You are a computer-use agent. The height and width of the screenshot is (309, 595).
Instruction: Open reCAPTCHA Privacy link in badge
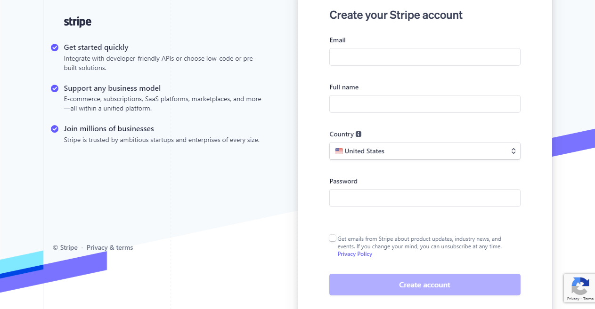click(573, 299)
